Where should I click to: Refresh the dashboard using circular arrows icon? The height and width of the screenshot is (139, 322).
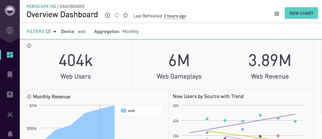[x=117, y=16]
